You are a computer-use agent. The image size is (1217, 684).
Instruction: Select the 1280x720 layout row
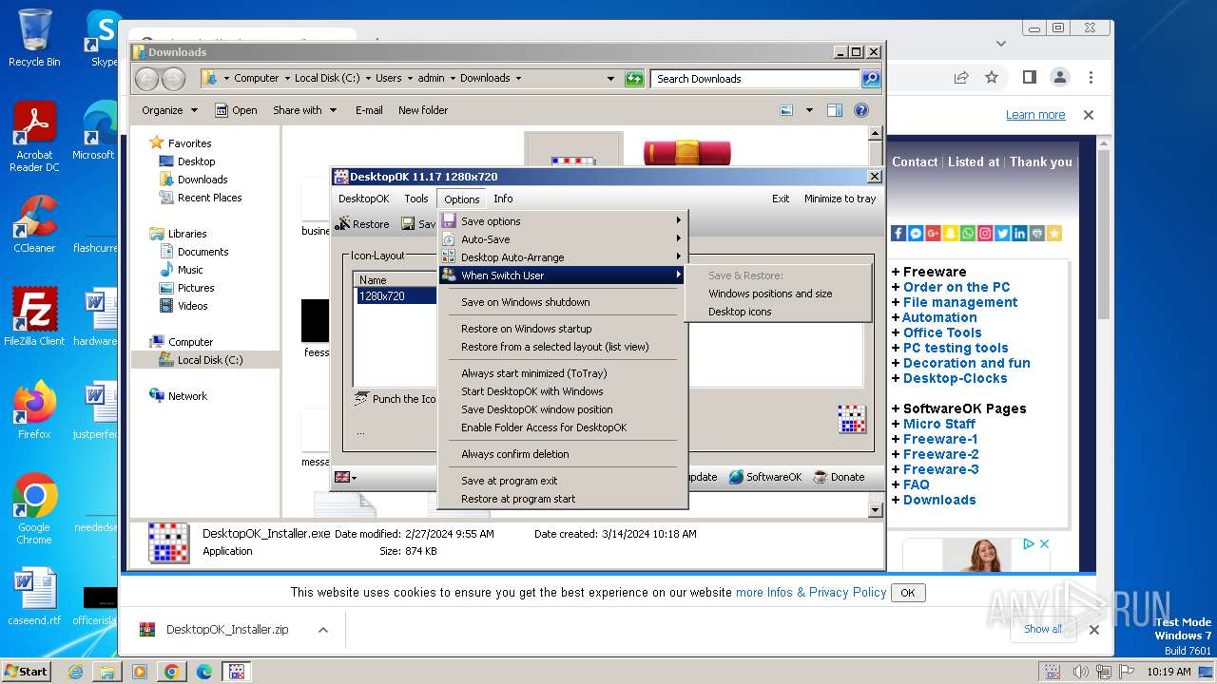[x=396, y=296]
